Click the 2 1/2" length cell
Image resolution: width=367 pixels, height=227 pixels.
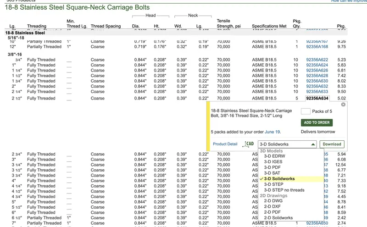tap(17, 98)
